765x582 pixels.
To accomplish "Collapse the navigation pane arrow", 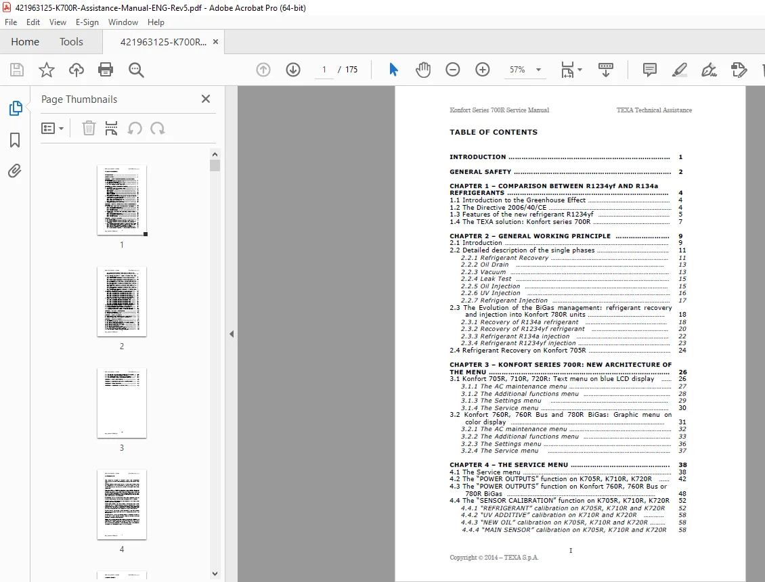I will point(232,334).
